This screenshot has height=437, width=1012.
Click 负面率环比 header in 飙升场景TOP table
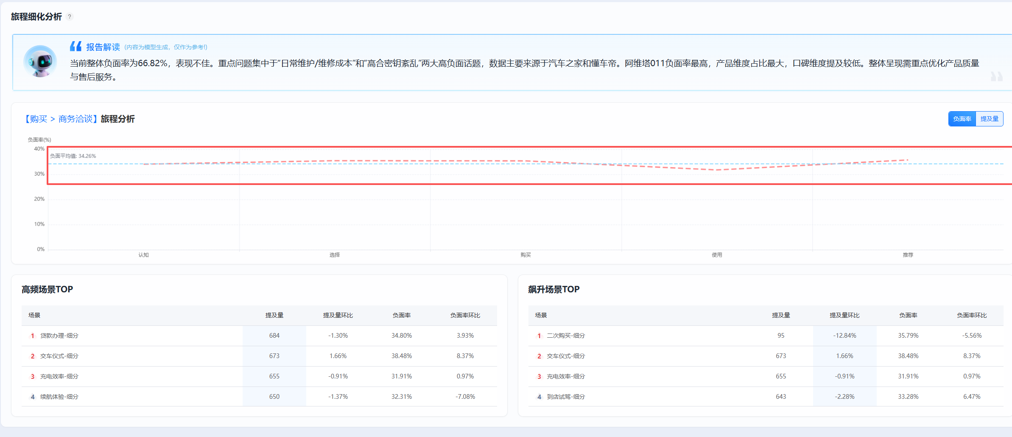click(972, 315)
